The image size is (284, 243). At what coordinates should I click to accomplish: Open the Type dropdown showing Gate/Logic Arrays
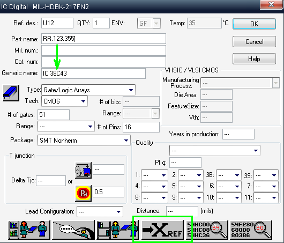pyautogui.click(x=88, y=90)
